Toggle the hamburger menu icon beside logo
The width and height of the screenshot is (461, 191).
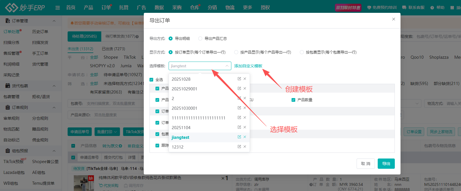58,8
